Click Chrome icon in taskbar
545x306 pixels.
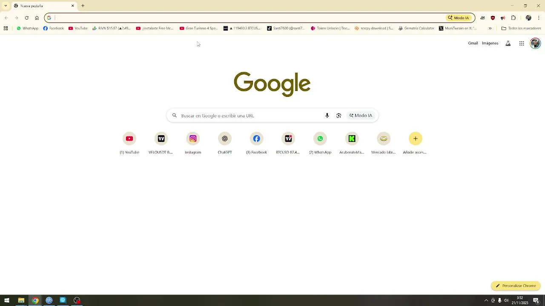(35, 300)
